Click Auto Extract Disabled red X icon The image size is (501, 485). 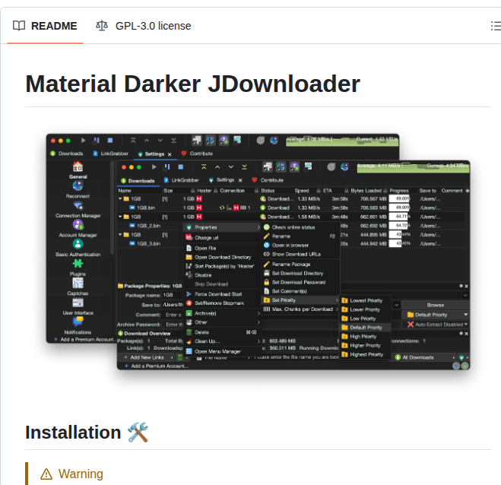[x=411, y=325]
